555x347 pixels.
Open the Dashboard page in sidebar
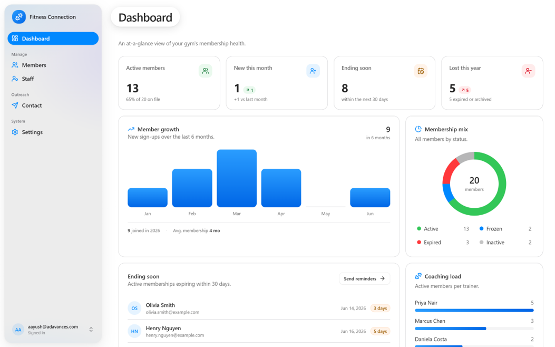pyautogui.click(x=53, y=38)
